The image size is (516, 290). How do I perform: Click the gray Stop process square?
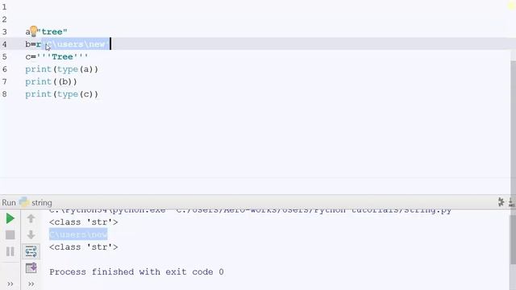tap(10, 234)
